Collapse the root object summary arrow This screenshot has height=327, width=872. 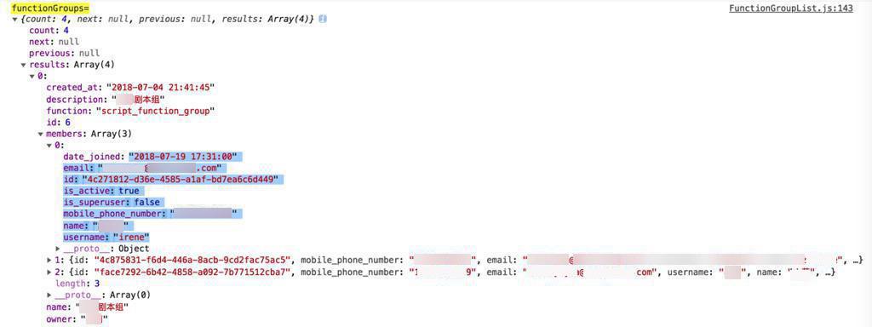coord(14,20)
